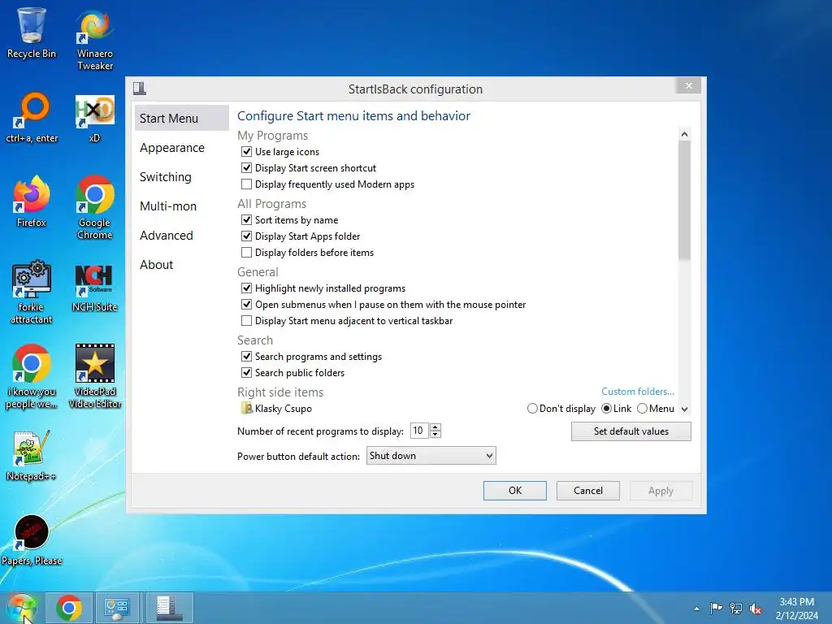Open Action Center flag icon
The image size is (832, 624).
pos(716,608)
